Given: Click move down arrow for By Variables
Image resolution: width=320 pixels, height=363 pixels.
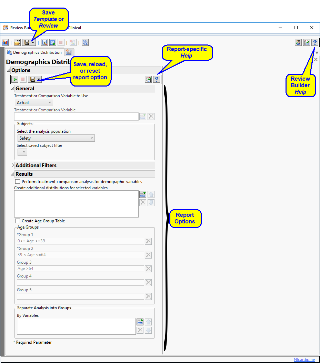Looking at the screenshot, I should [148, 330].
